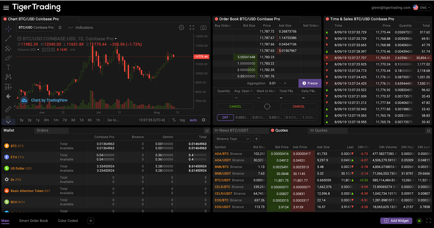Add a new workspace tab with plus
The width and height of the screenshot is (434, 228).
point(91,221)
